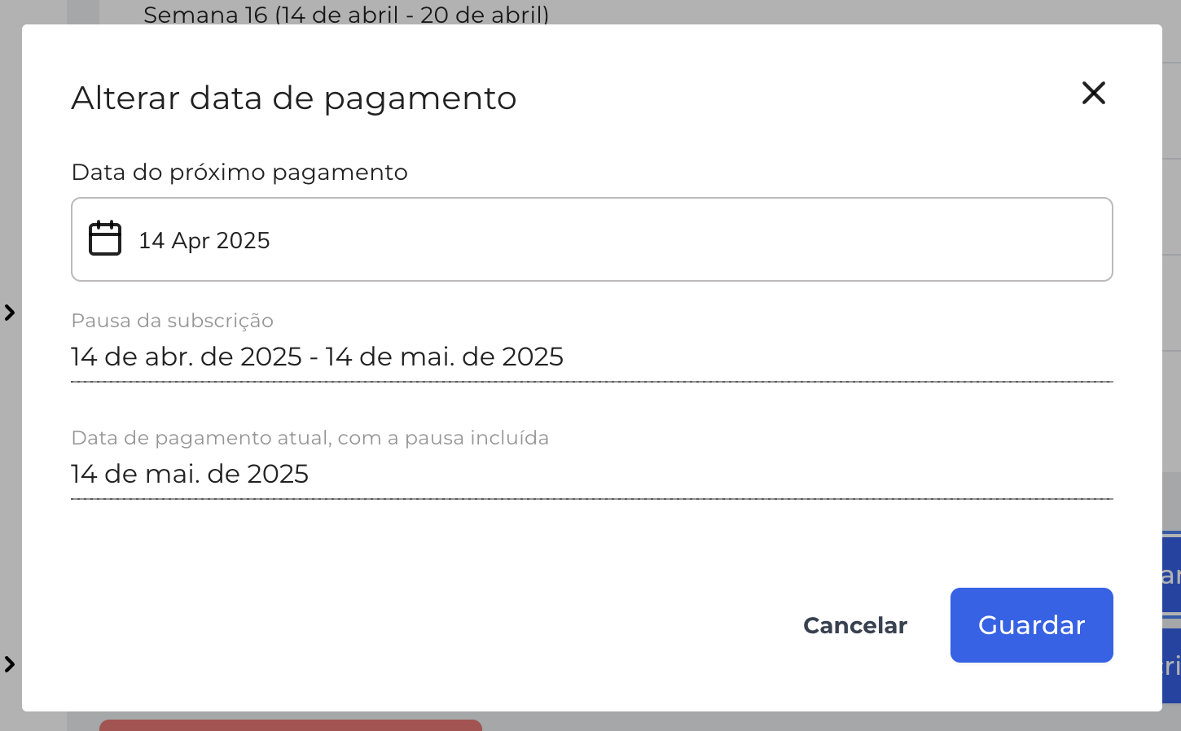
Task: Click the gray square beside Semana 16
Action: [83, 12]
